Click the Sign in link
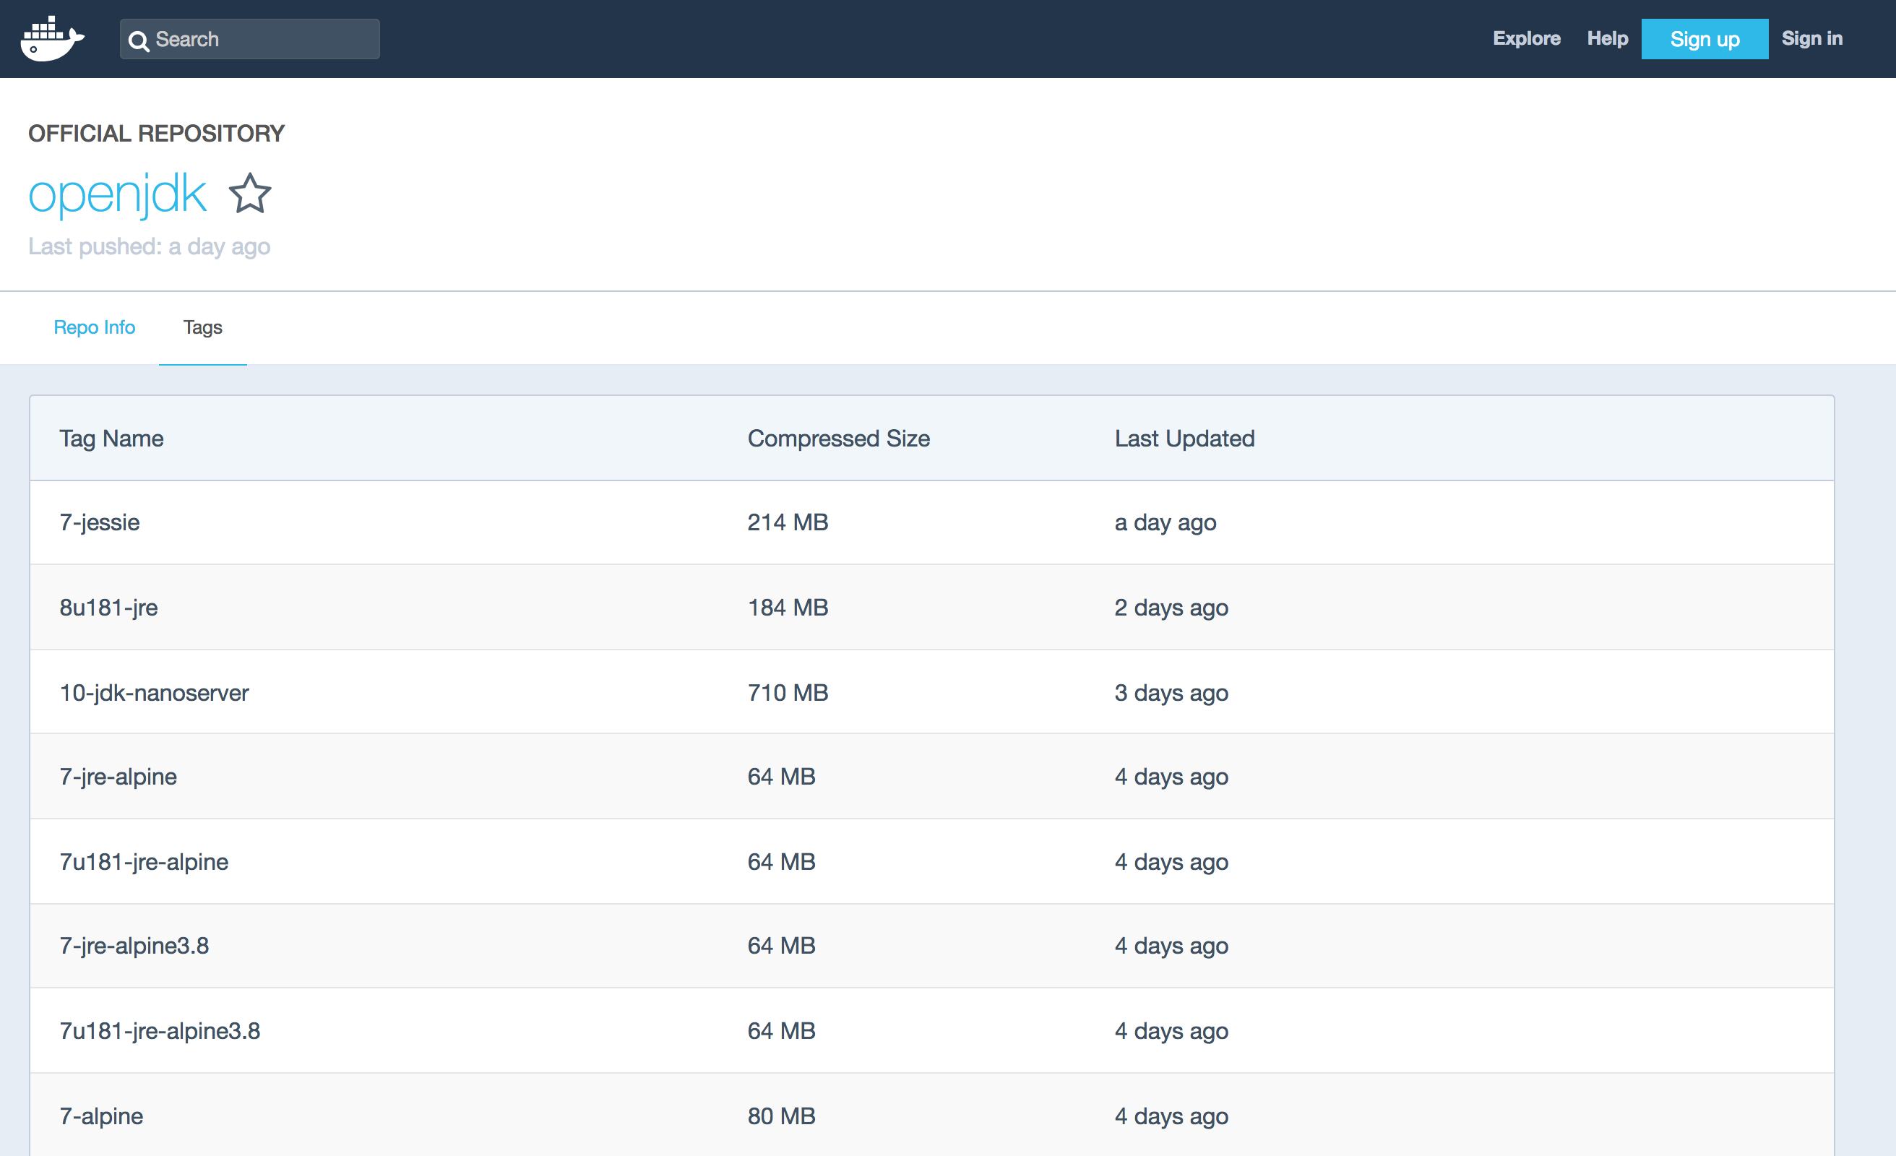This screenshot has width=1896, height=1156. (x=1811, y=38)
